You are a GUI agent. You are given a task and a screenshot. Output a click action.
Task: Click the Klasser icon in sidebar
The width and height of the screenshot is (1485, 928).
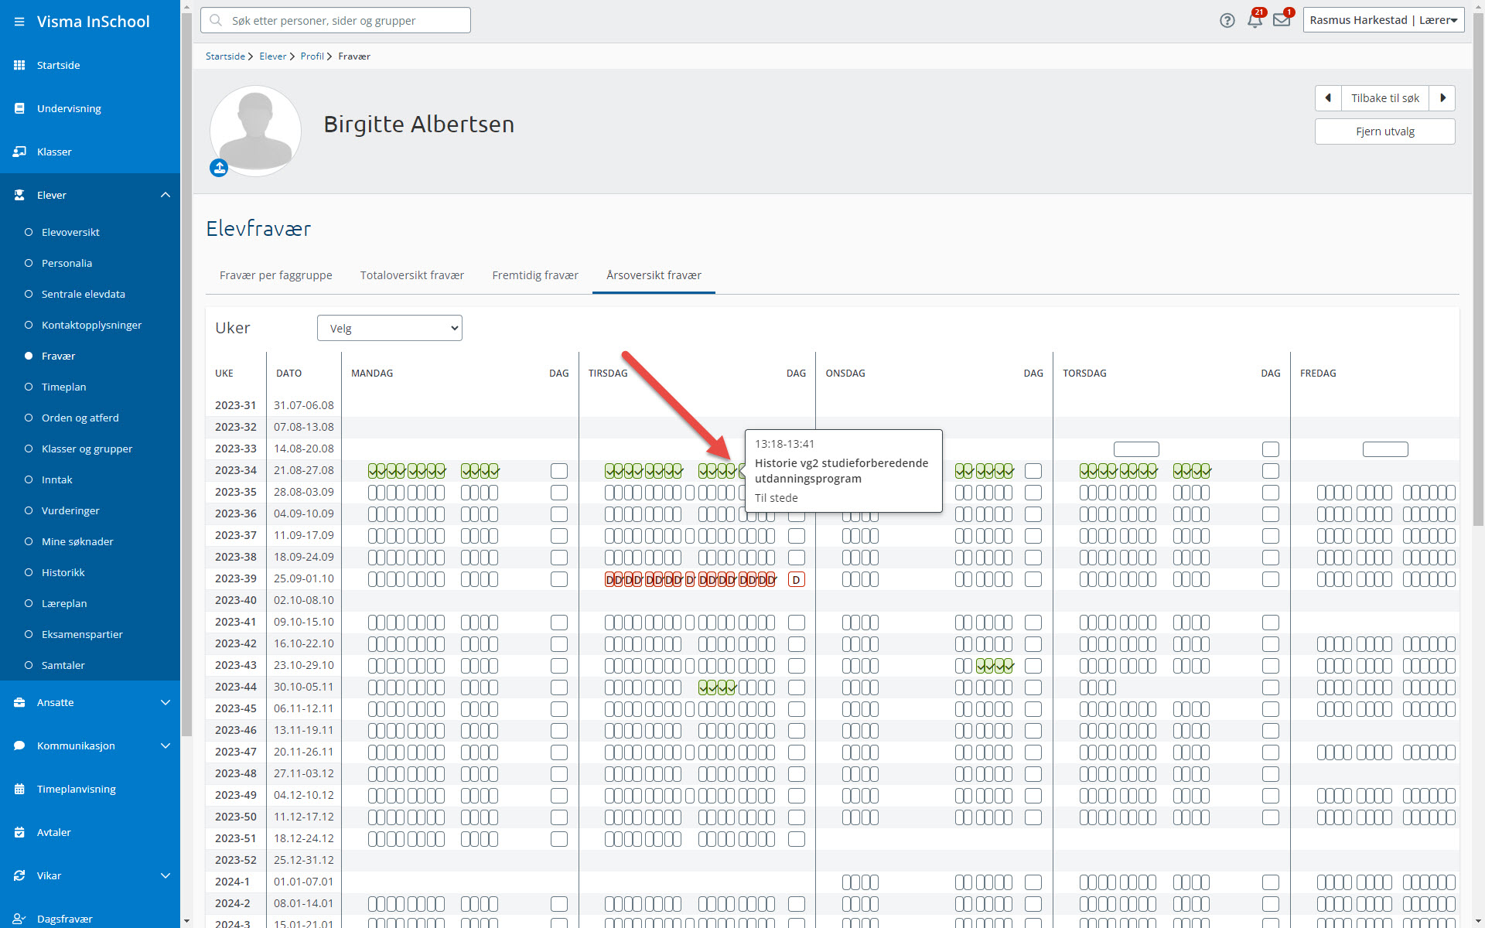click(x=19, y=152)
